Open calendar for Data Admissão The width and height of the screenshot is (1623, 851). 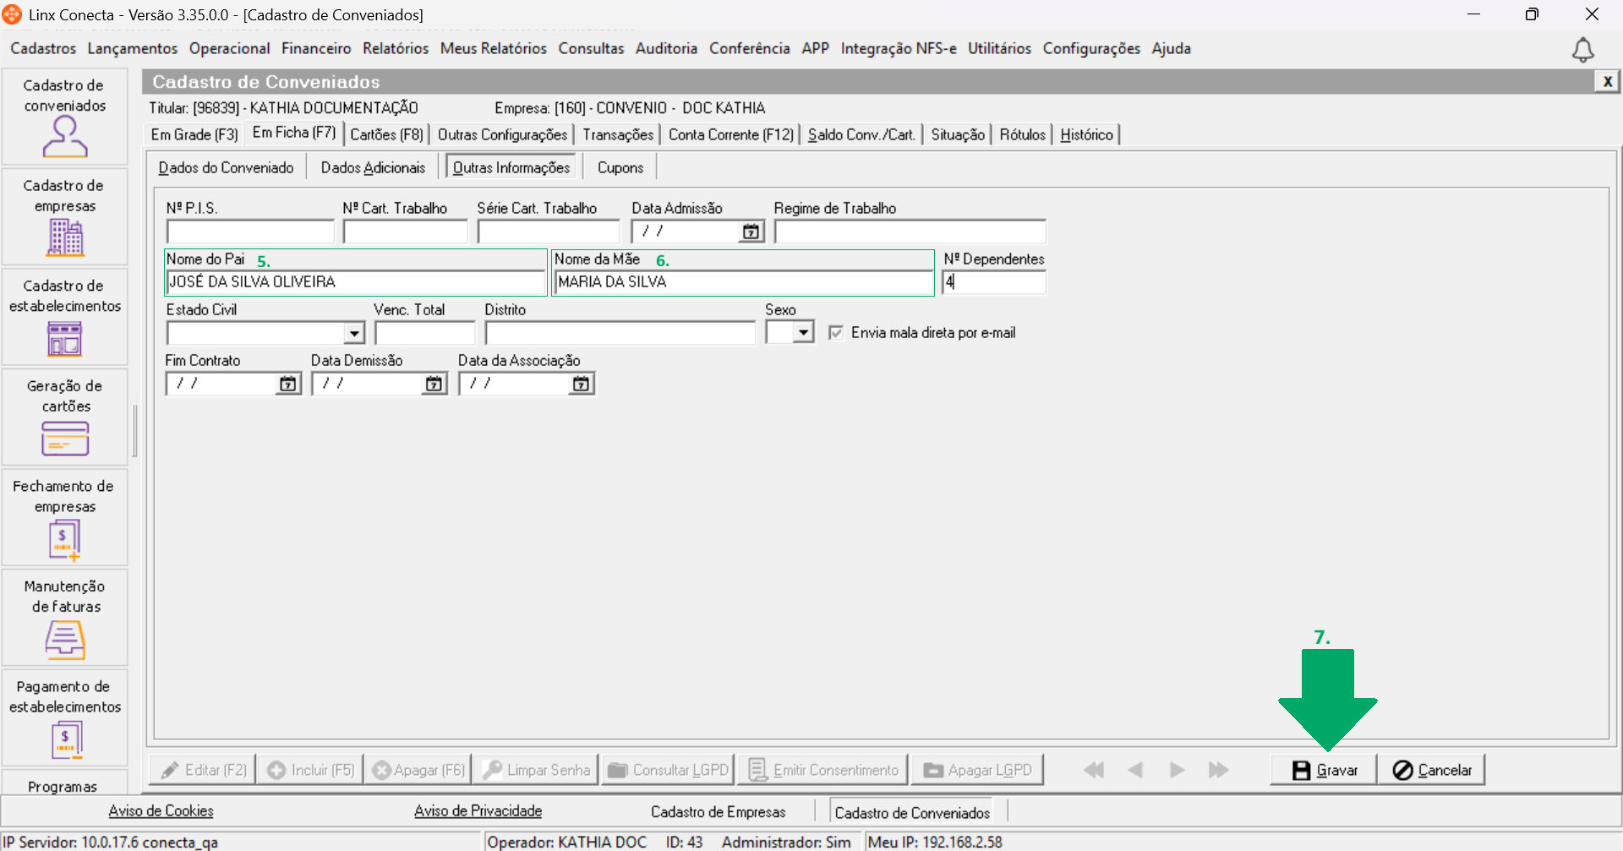[x=751, y=232]
